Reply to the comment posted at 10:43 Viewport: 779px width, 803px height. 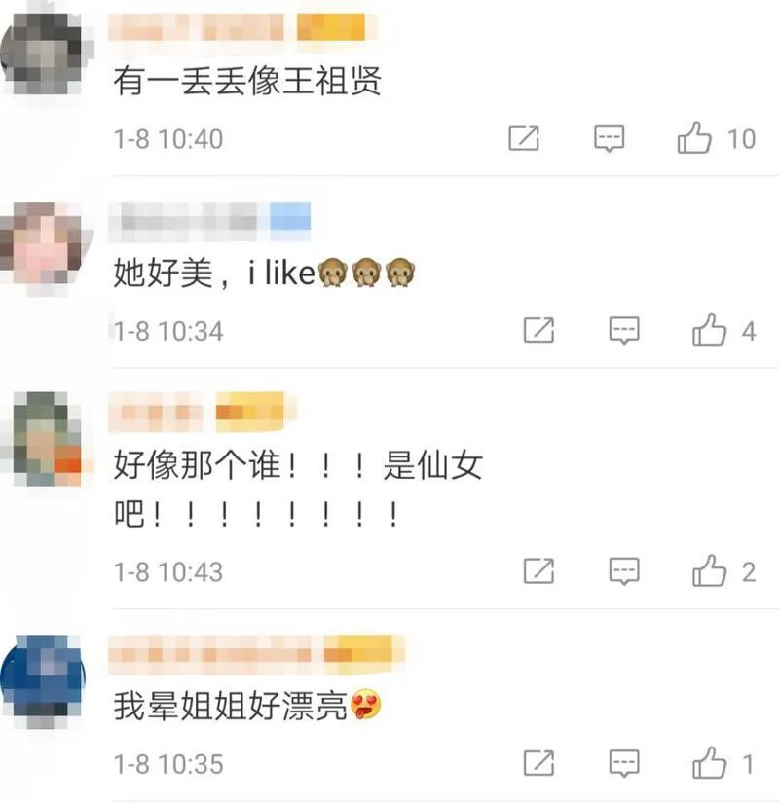pos(624,571)
